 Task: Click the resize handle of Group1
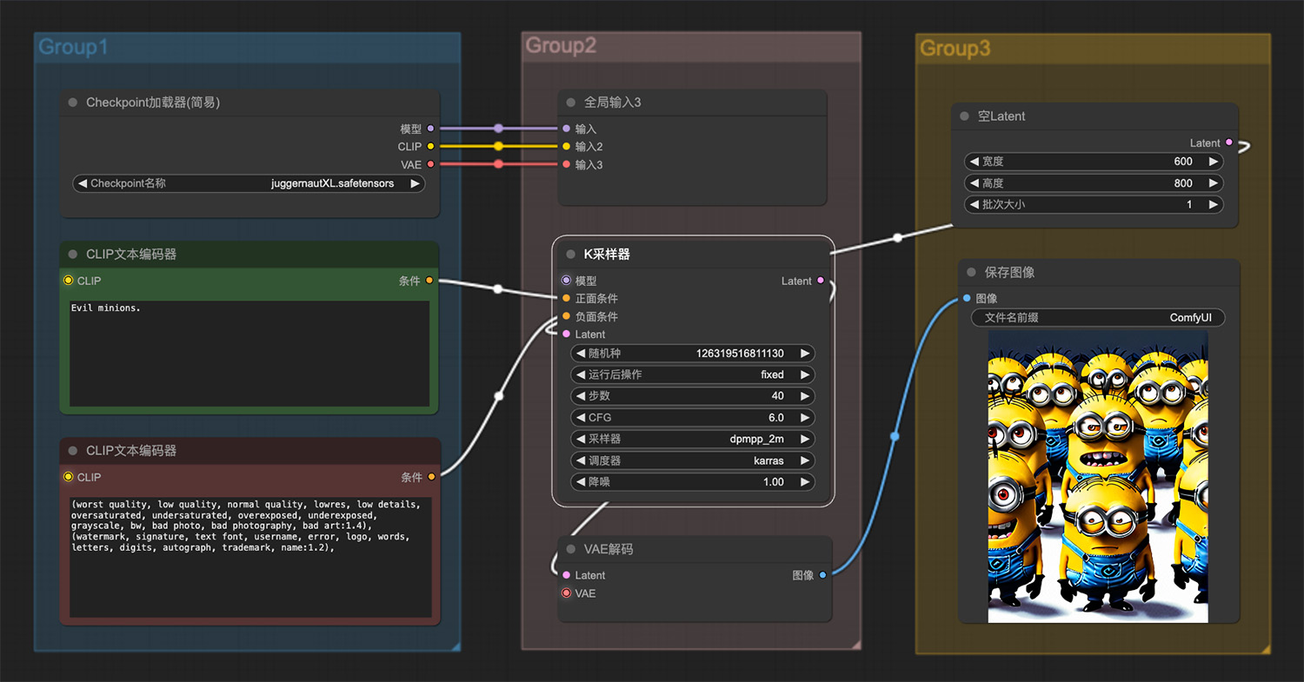455,646
